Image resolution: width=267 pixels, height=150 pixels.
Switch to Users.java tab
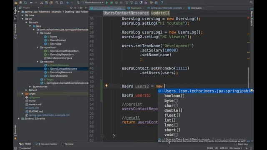click(x=196, y=8)
